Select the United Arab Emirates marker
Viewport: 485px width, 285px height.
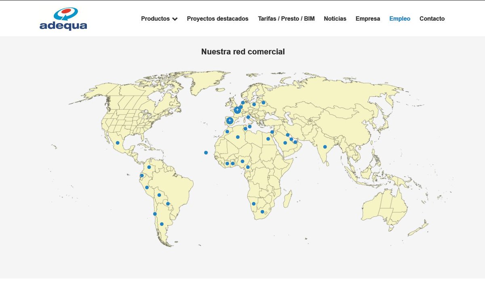point(295,142)
